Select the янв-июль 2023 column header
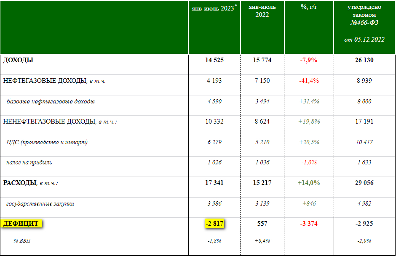Image resolution: width=396 pixels, height=256 pixels. 214,8
